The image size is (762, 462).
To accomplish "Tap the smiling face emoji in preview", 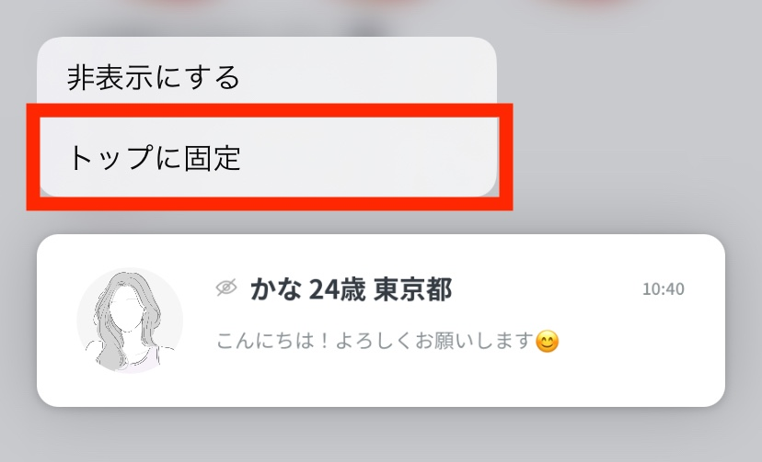I will (548, 342).
